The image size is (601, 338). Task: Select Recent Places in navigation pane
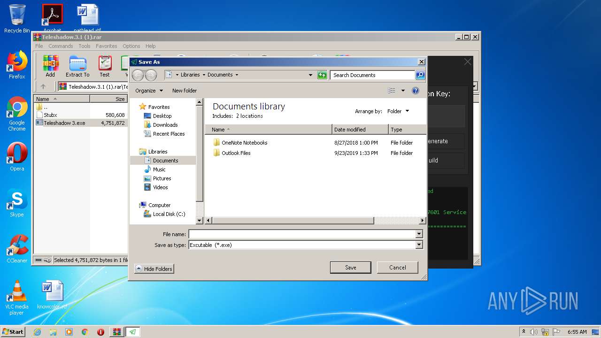(x=169, y=134)
